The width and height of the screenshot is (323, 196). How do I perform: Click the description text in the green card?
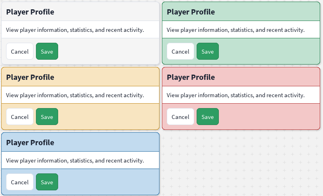coord(236,30)
